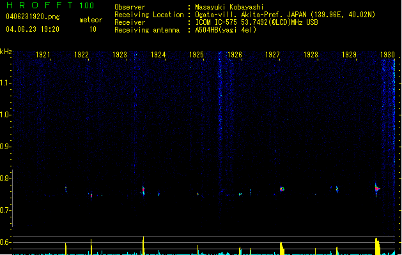
Task: Click the 1922 time axis label
Action: [81, 55]
